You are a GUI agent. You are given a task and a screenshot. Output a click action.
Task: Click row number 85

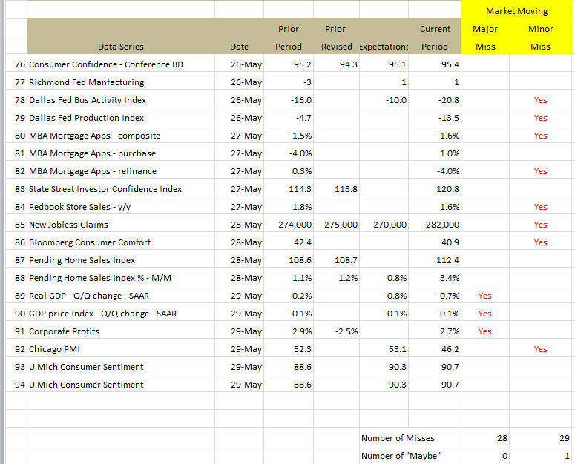point(20,225)
